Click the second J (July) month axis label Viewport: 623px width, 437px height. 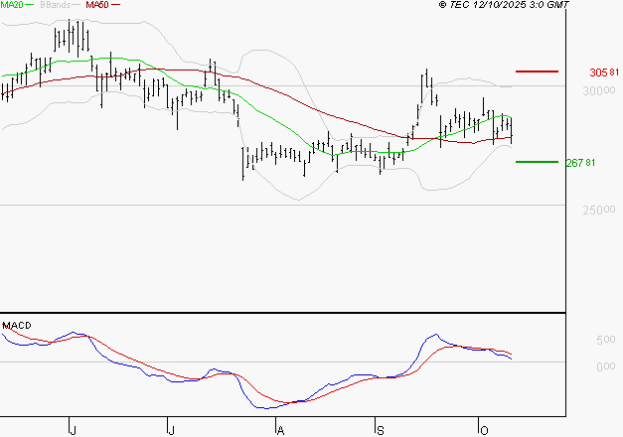(x=171, y=429)
